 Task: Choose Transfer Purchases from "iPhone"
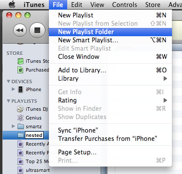110,139
